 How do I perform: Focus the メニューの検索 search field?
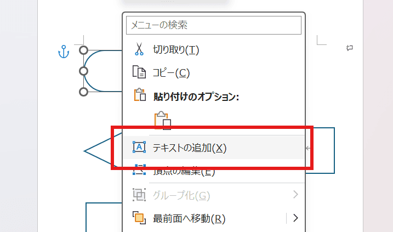pyautogui.click(x=214, y=25)
